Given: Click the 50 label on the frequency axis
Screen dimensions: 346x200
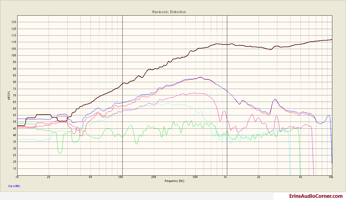Looking at the screenshot, I should coord(91,177).
